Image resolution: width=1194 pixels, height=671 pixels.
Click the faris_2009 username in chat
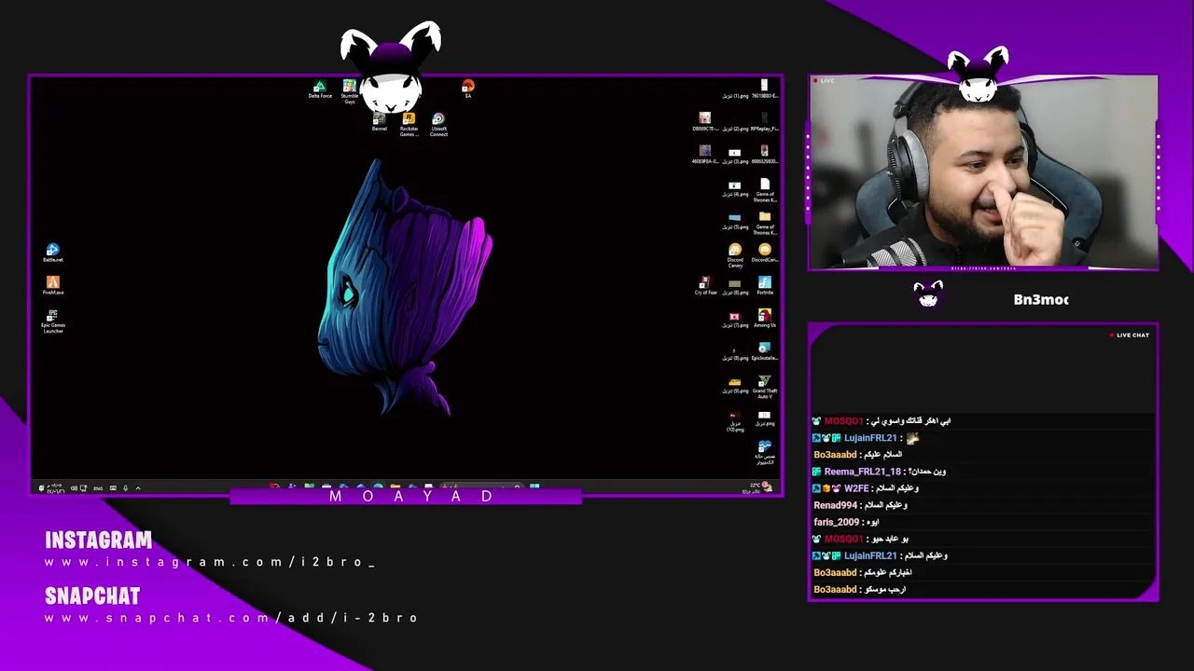(x=837, y=522)
